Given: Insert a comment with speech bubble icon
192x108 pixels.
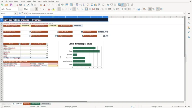Looking at the screenshot, I should [112, 5].
